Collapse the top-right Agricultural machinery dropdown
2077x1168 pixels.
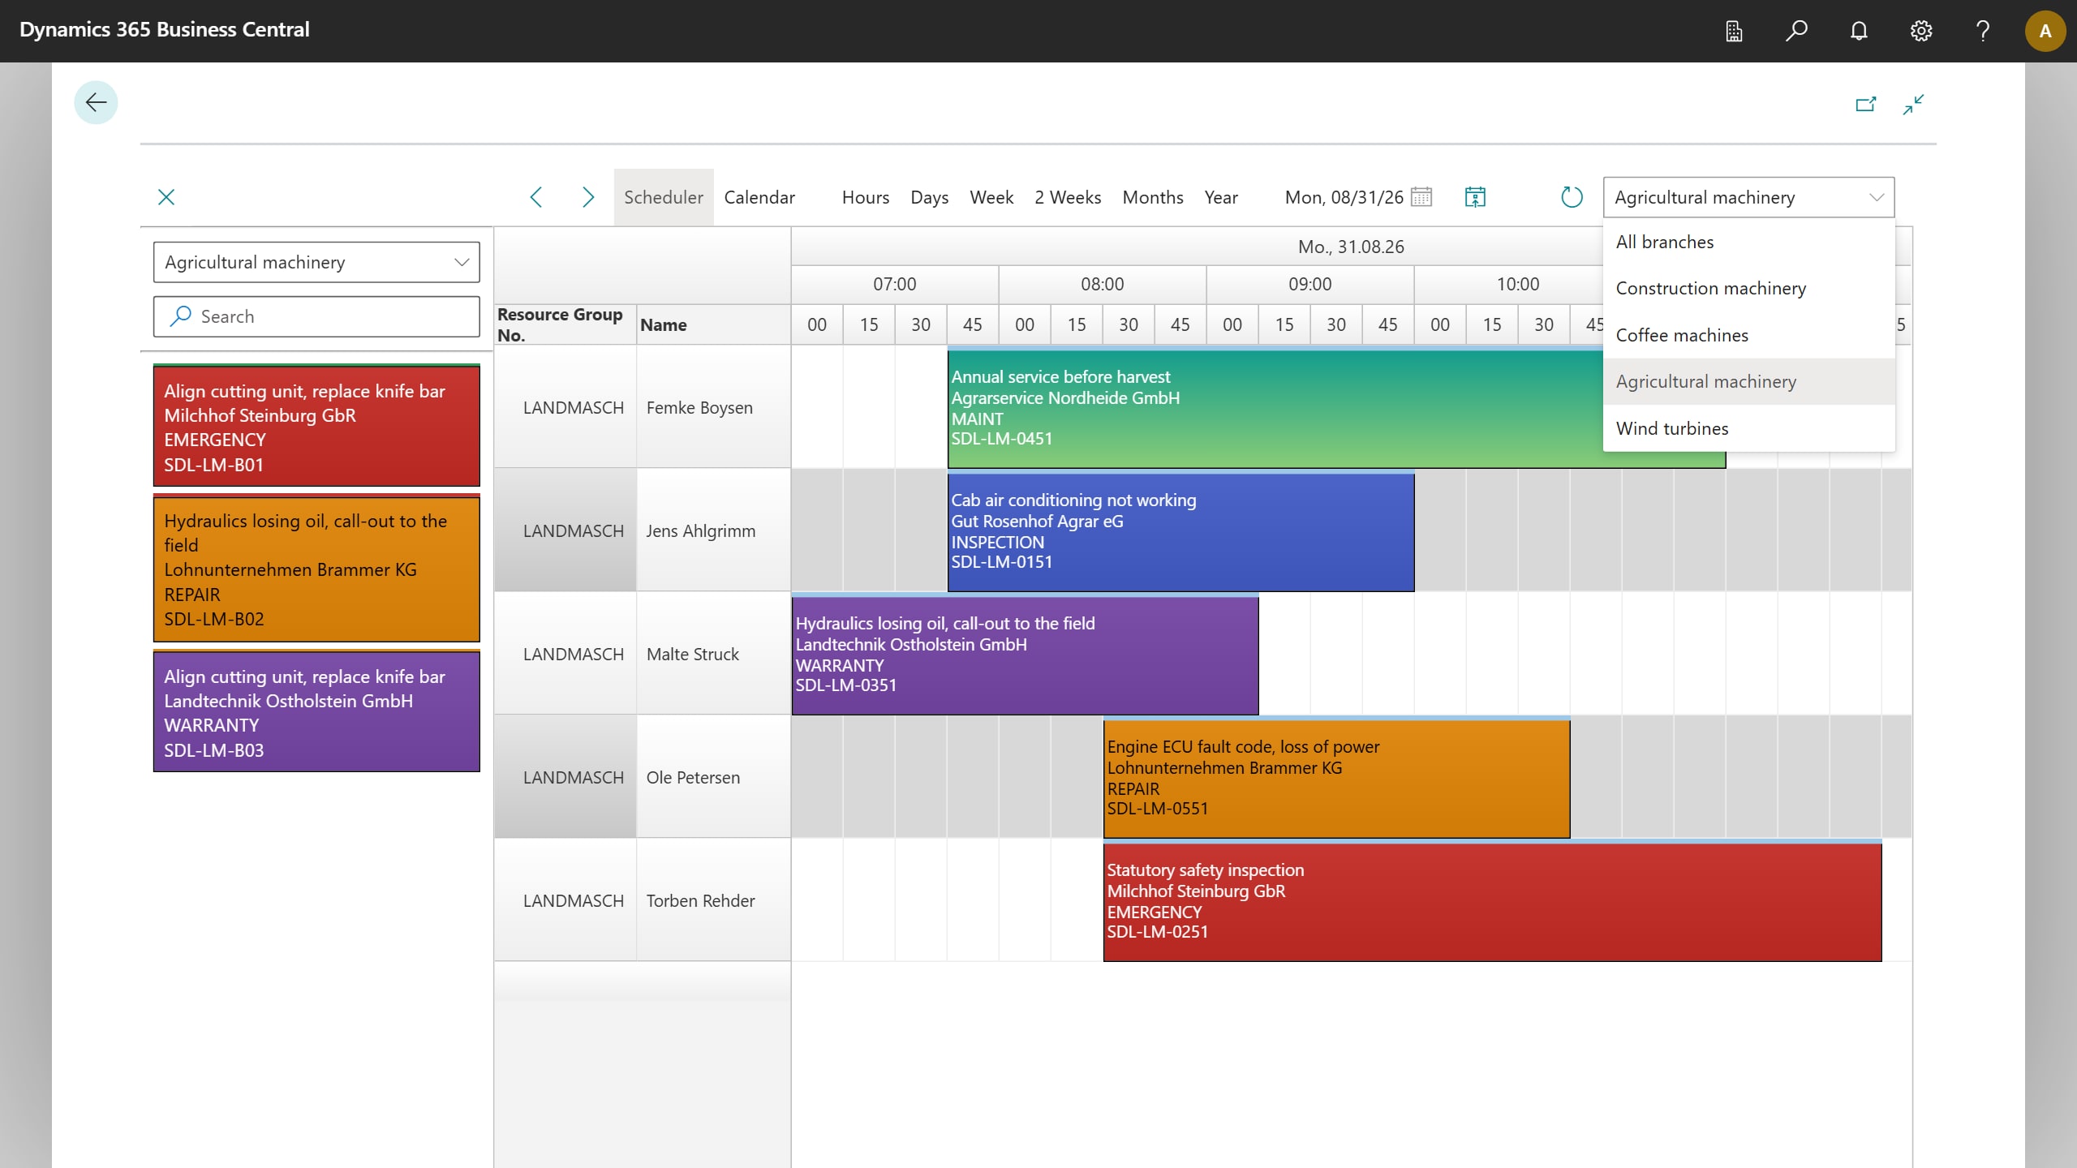(x=1748, y=197)
